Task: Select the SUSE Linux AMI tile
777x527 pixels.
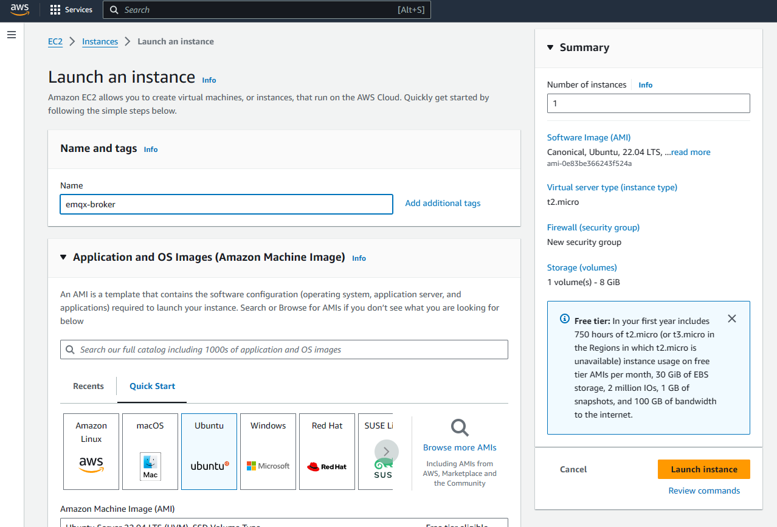Action: [x=376, y=452]
